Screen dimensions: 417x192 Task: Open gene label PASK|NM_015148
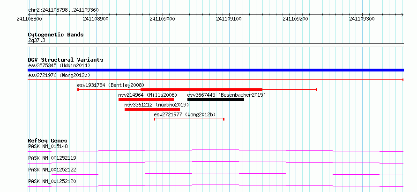tap(48, 146)
